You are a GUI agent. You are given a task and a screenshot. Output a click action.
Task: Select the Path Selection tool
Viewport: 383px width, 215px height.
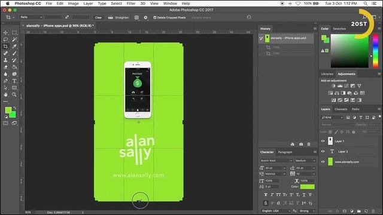coord(5,88)
